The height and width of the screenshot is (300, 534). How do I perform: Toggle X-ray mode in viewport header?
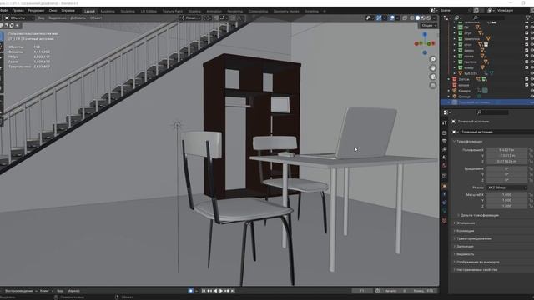point(405,18)
